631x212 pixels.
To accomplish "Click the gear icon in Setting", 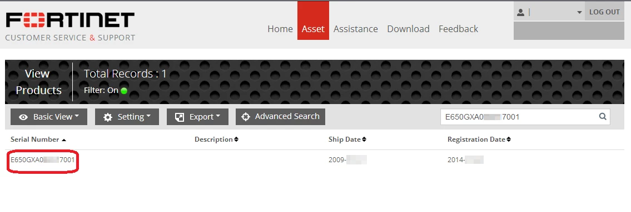I will [107, 117].
